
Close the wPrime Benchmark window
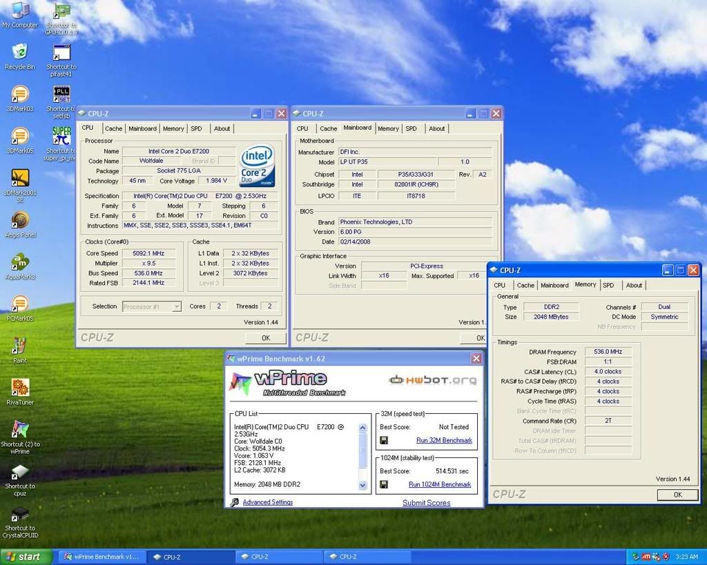coord(476,359)
